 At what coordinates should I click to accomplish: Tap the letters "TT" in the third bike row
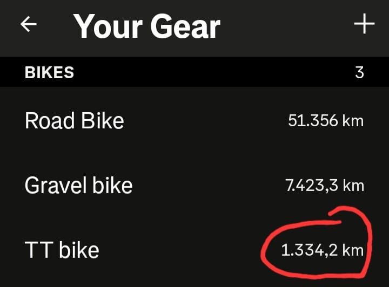click(39, 250)
